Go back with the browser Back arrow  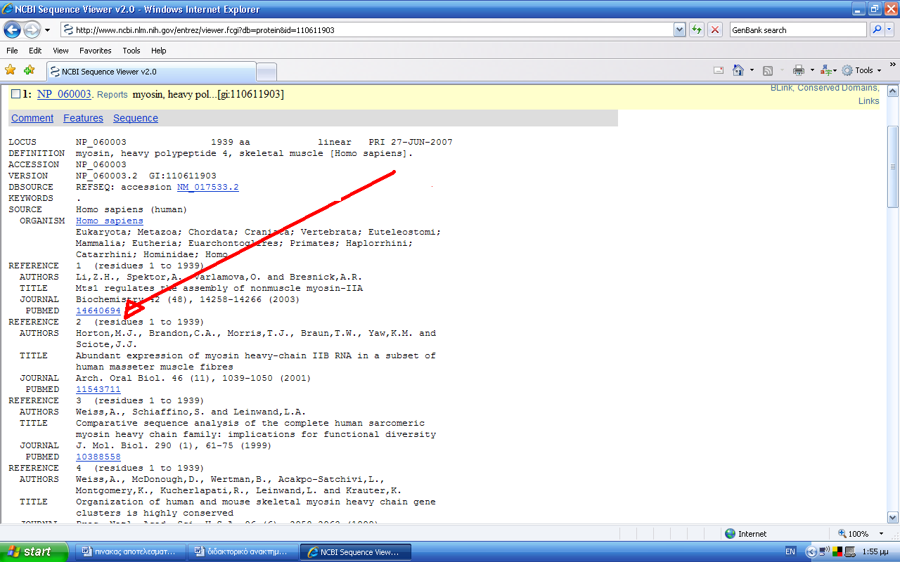click(x=13, y=30)
